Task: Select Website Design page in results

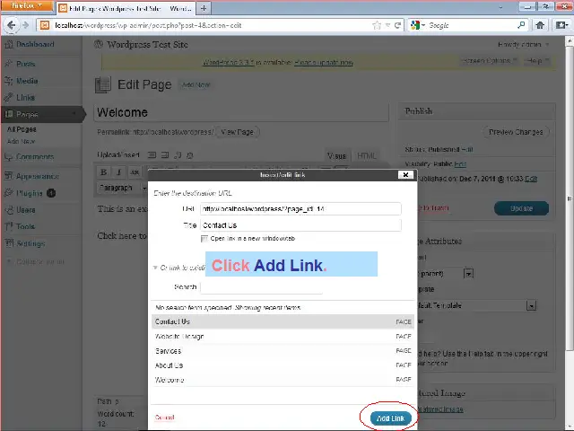Action: click(x=283, y=336)
